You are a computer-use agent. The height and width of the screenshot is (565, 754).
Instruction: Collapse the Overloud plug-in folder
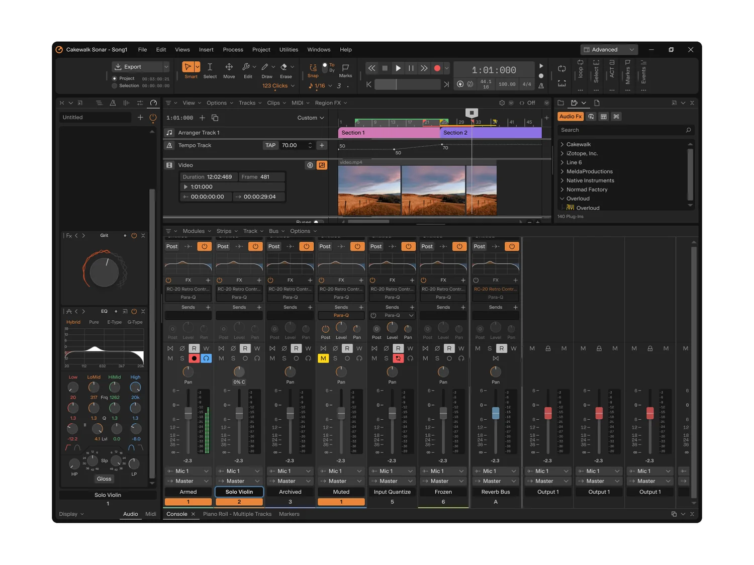[562, 199]
